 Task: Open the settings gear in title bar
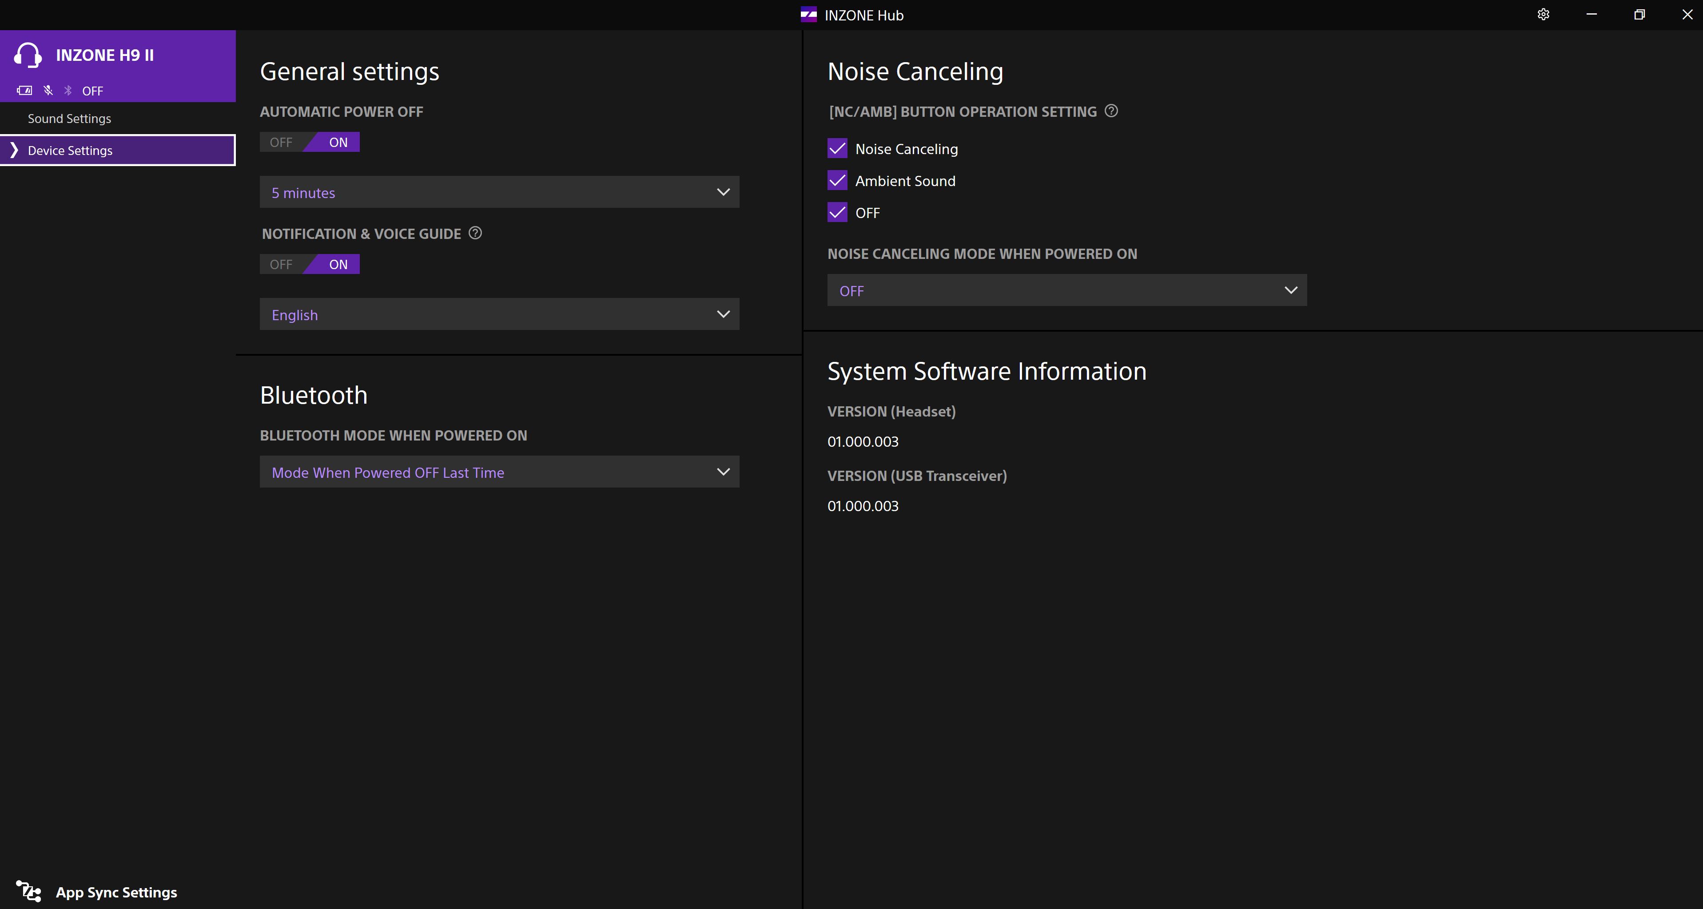pos(1543,15)
